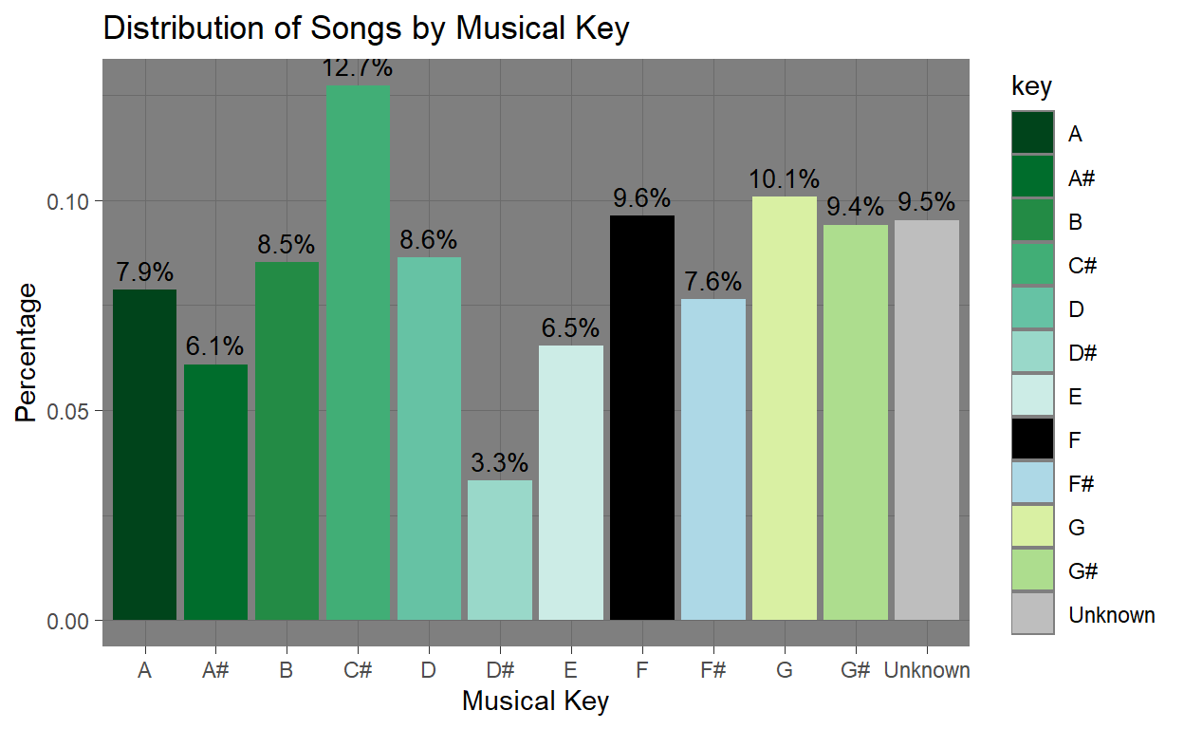
Task: Select the 0.05 y-axis tick label
Action: point(68,411)
